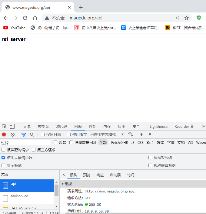This screenshot has width=206, height=214.
Task: Switch to the 预览 details tab
Action: coord(87,175)
